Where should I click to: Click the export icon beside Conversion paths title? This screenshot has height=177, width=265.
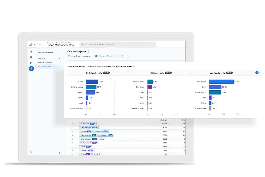(88, 52)
